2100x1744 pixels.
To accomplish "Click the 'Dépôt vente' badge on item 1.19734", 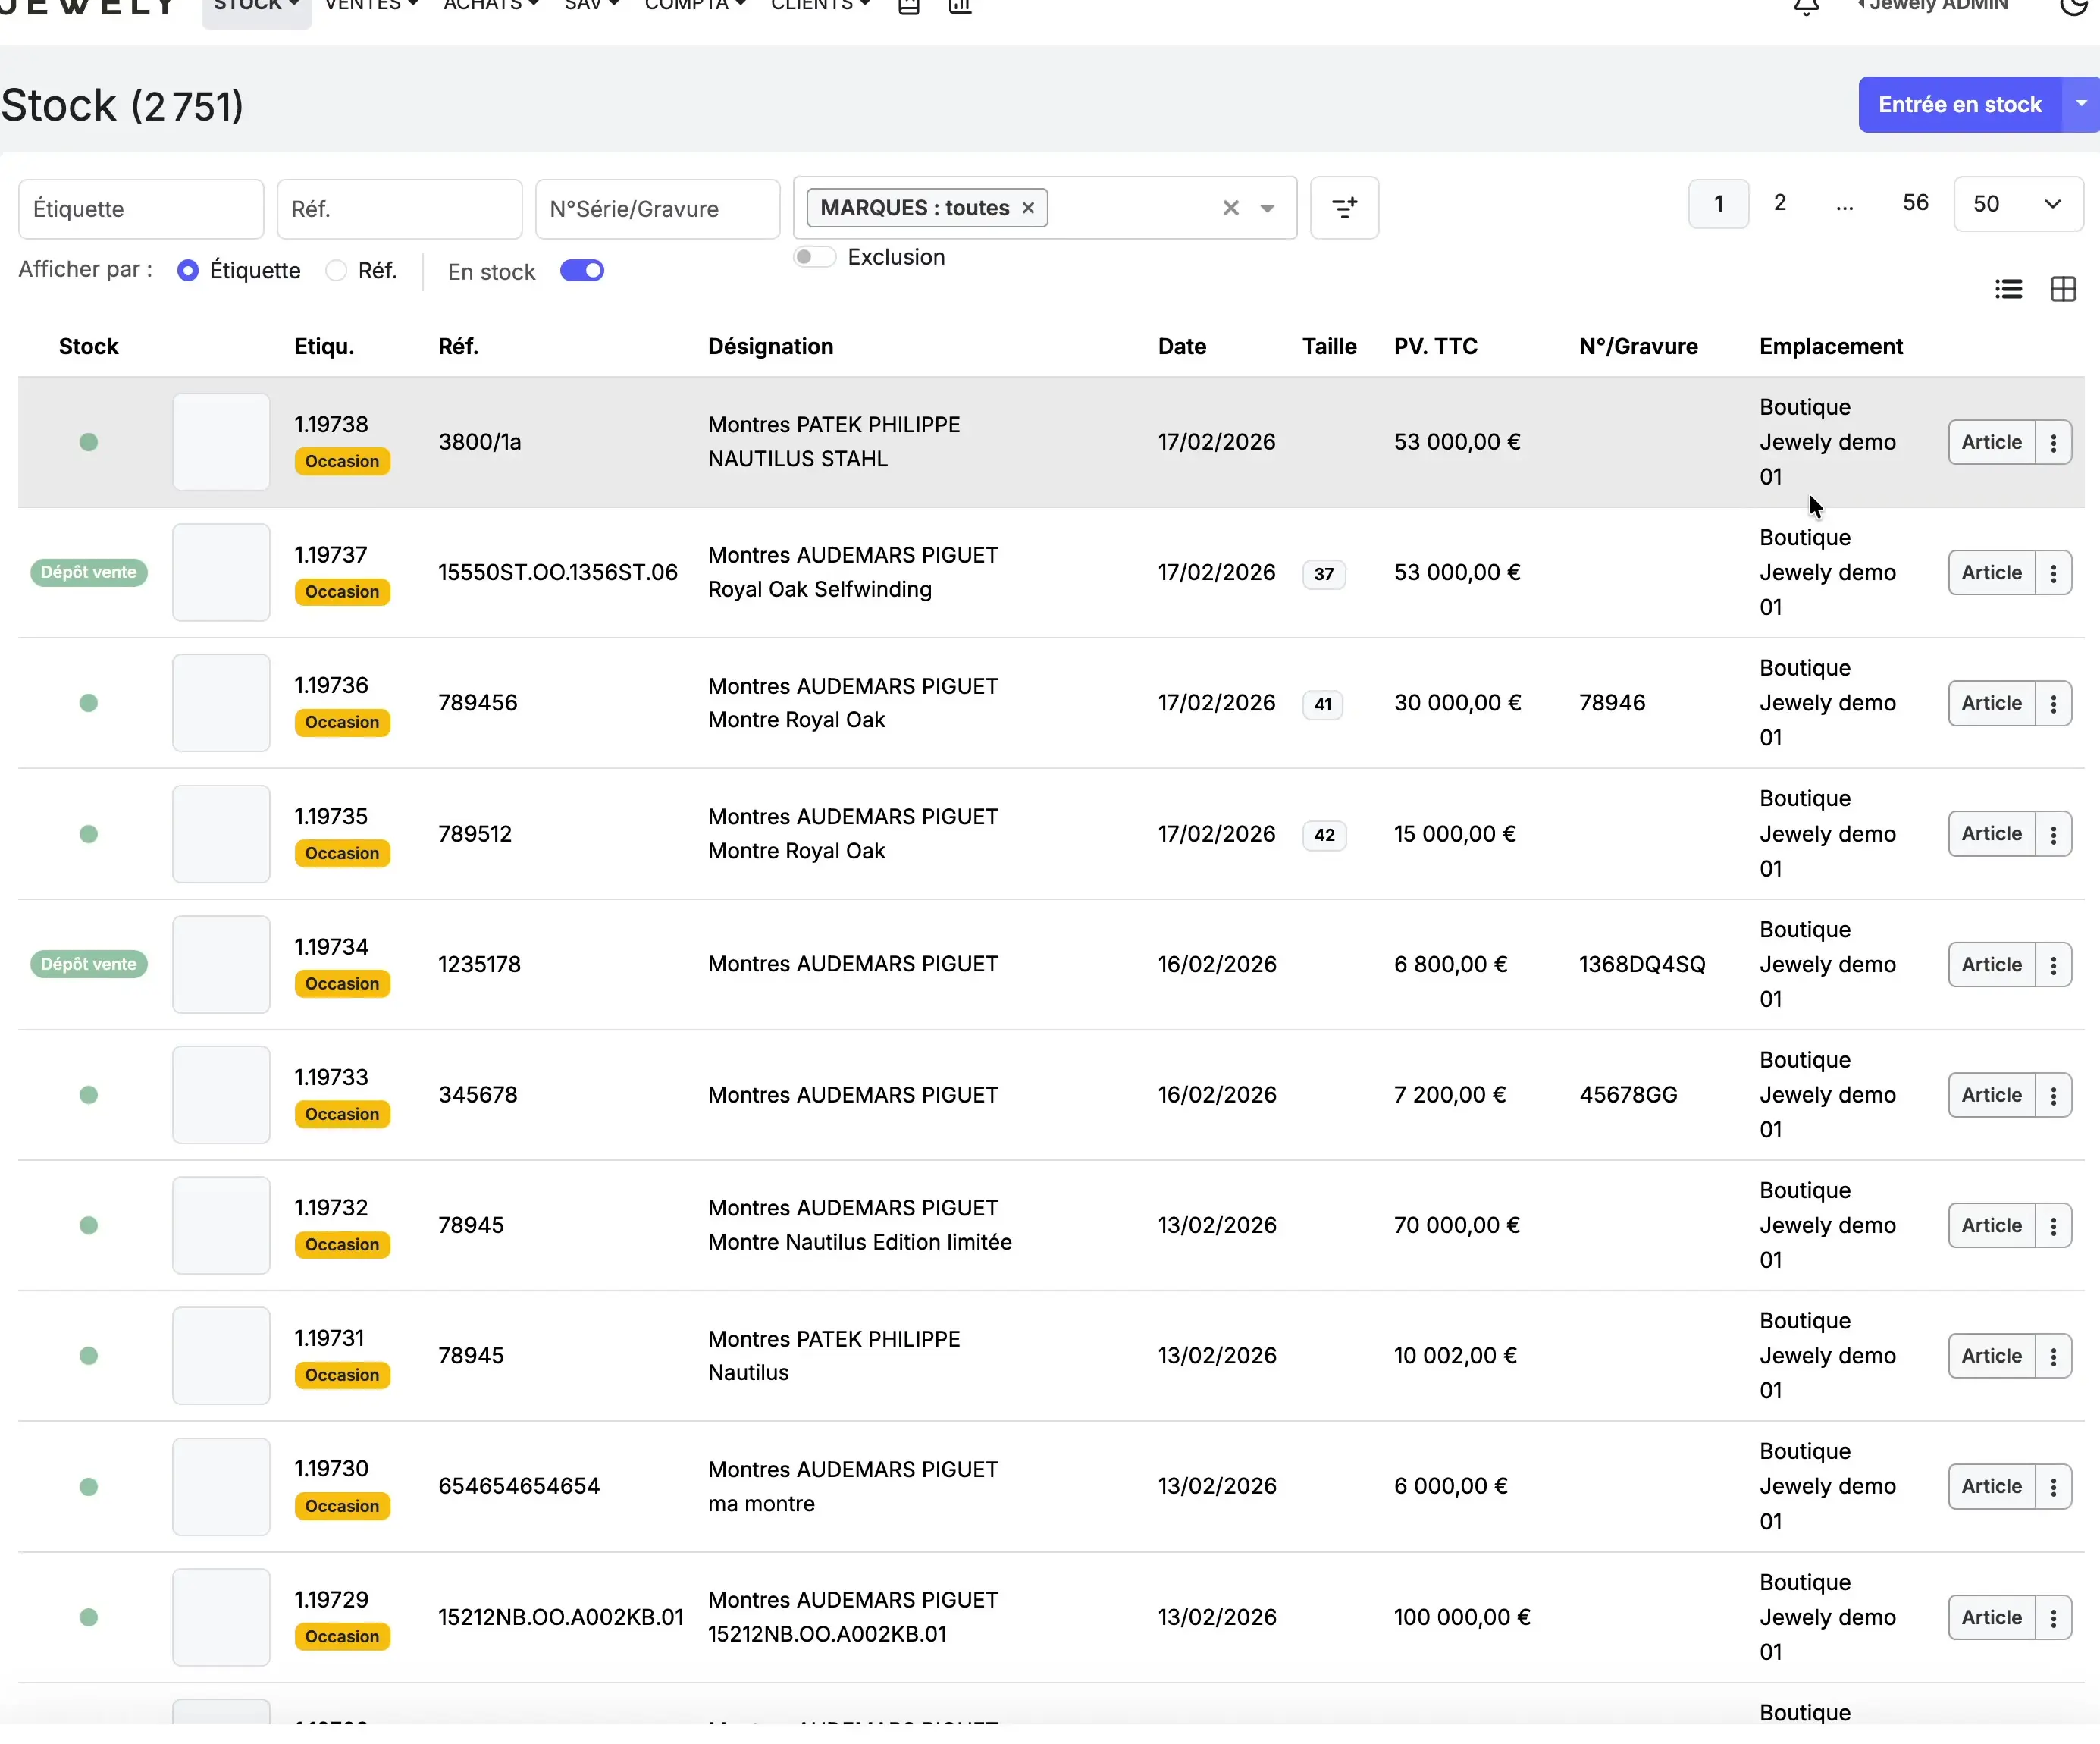I will pyautogui.click(x=89, y=964).
